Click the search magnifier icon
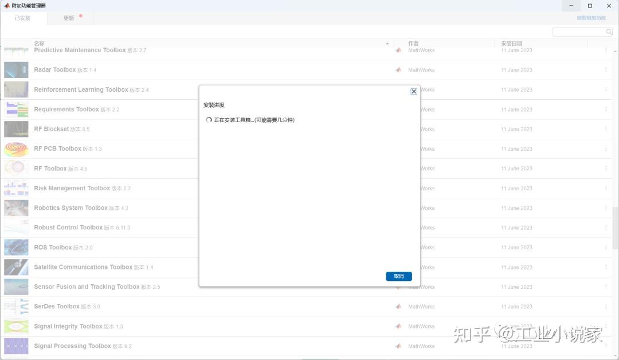The height and width of the screenshot is (360, 619). pyautogui.click(x=609, y=32)
